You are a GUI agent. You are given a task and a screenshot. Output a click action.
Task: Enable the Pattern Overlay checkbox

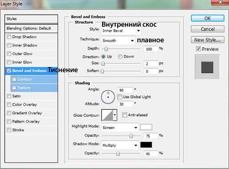pos(9,122)
